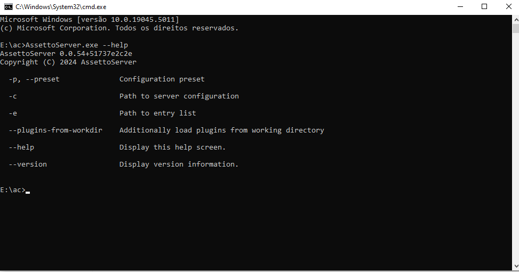Click the --plugins-from-workdir option text

(55, 130)
